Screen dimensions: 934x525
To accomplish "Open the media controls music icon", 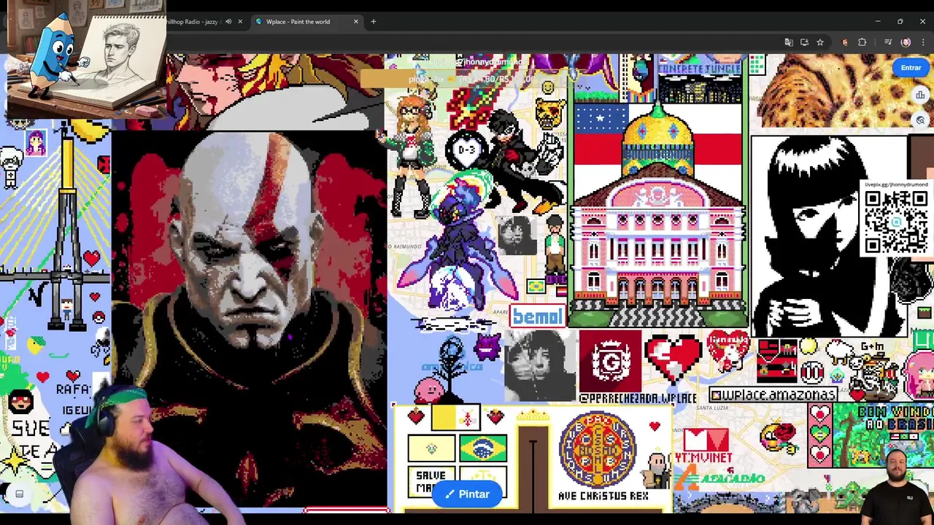I will [888, 42].
